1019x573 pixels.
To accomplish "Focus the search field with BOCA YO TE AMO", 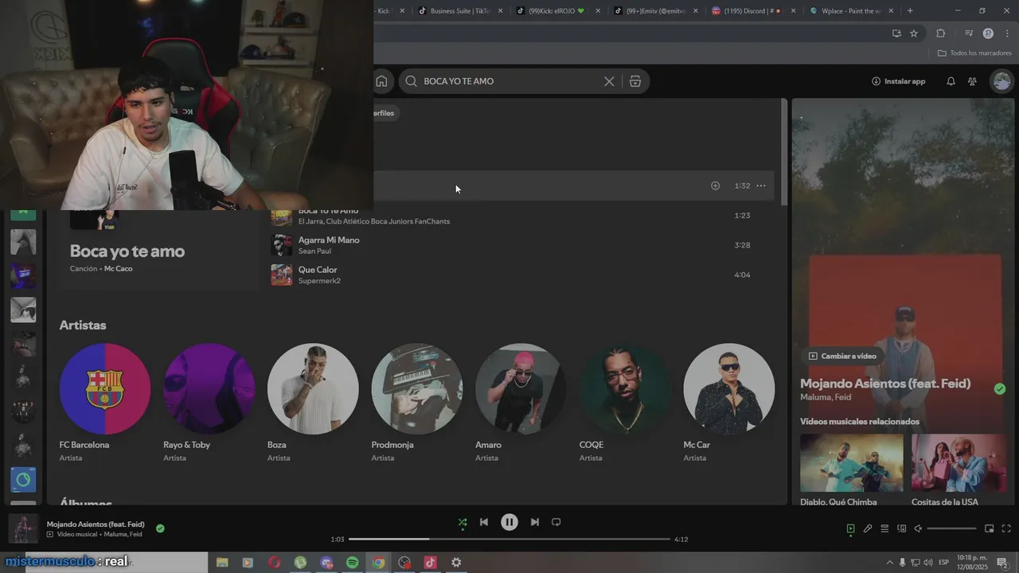I will point(509,81).
